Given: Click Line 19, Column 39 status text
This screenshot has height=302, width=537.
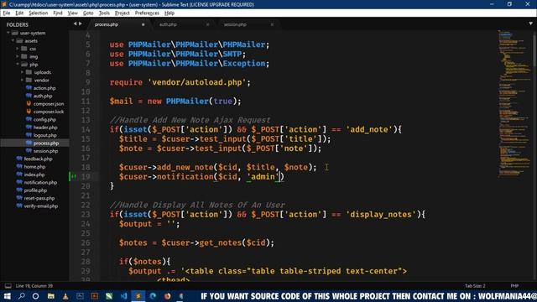Looking at the screenshot, I should [34, 286].
